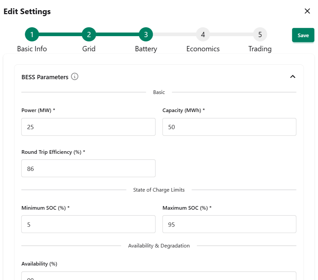This screenshot has height=280, width=318.
Task: Open the Economics step label
Action: [203, 49]
